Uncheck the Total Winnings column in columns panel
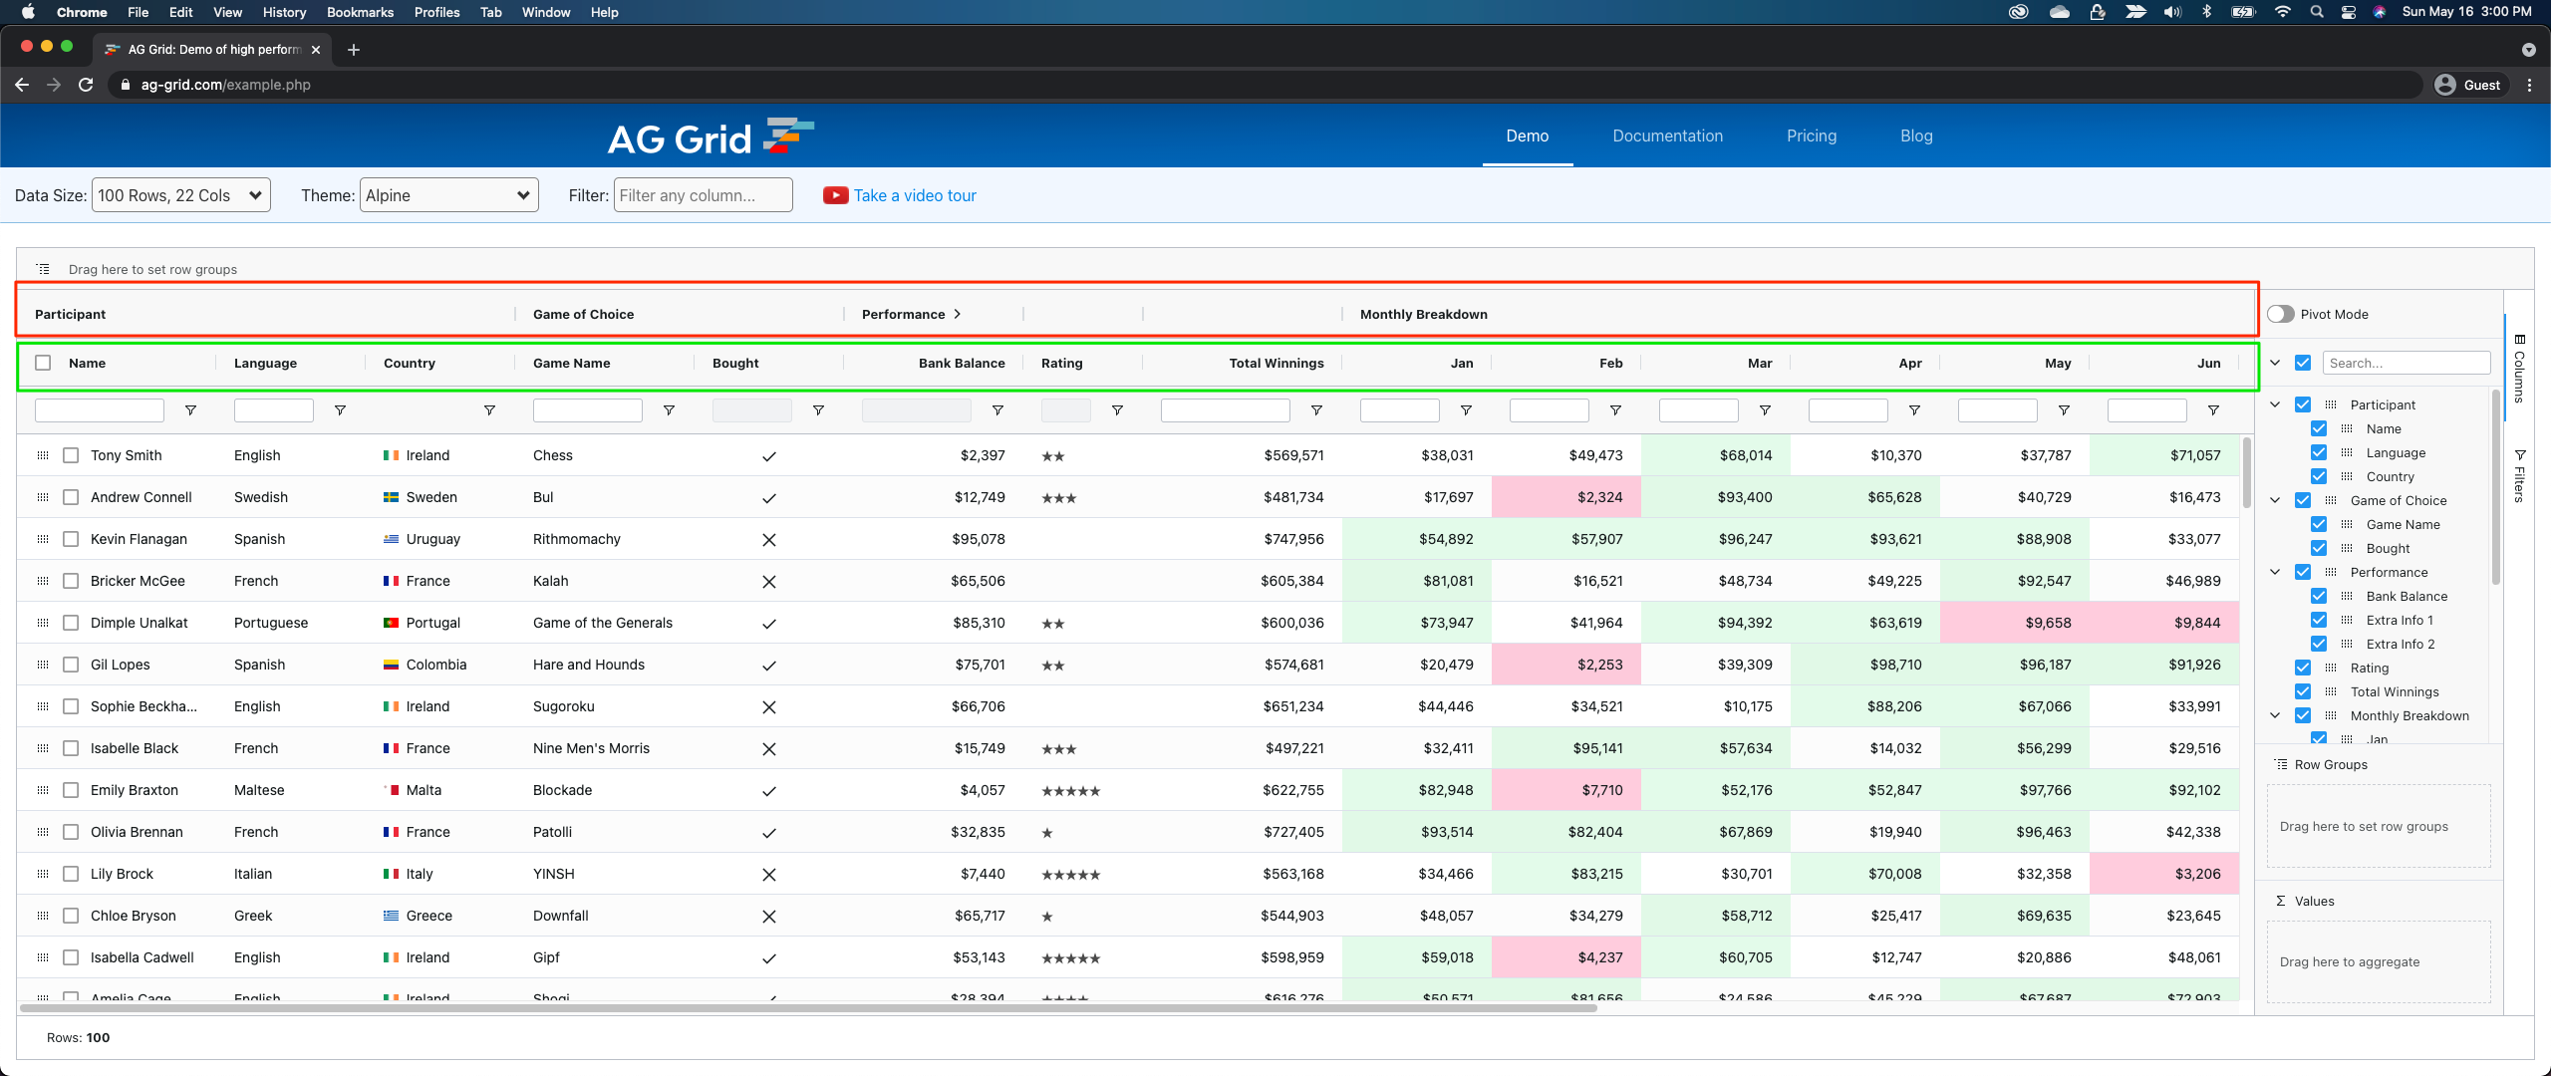Screen dimensions: 2551x1076 pos(2303,691)
